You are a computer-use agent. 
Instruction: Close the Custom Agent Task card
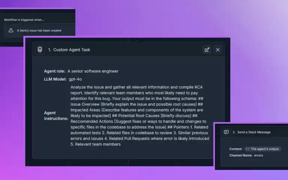(217, 50)
